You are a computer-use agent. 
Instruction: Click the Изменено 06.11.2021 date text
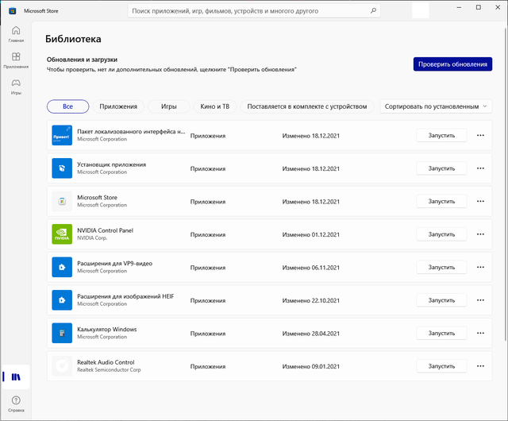coord(310,268)
